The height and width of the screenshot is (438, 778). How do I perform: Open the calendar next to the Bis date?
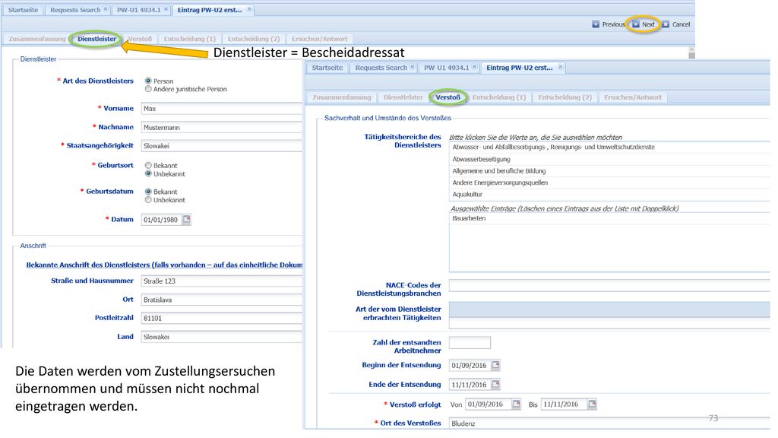[x=592, y=405]
